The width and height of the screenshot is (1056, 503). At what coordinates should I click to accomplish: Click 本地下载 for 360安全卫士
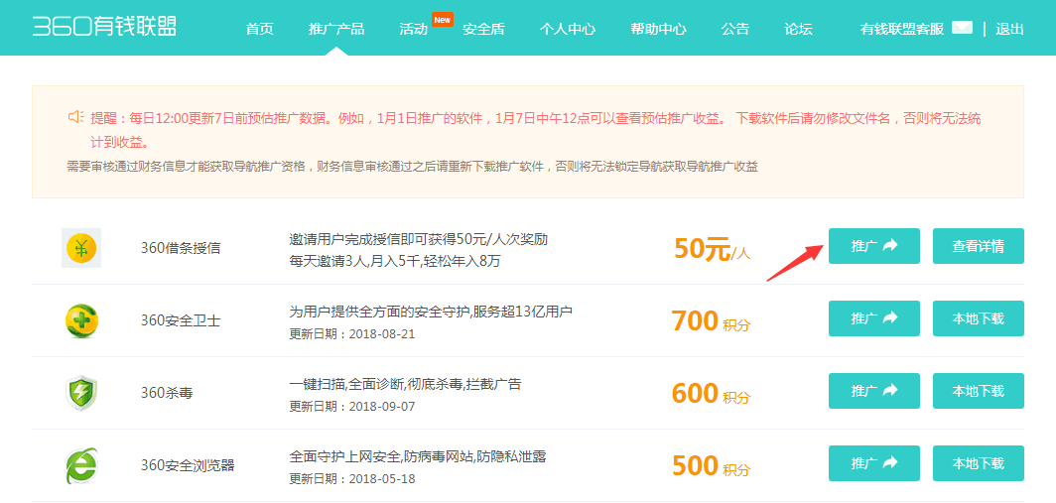pyautogui.click(x=978, y=318)
